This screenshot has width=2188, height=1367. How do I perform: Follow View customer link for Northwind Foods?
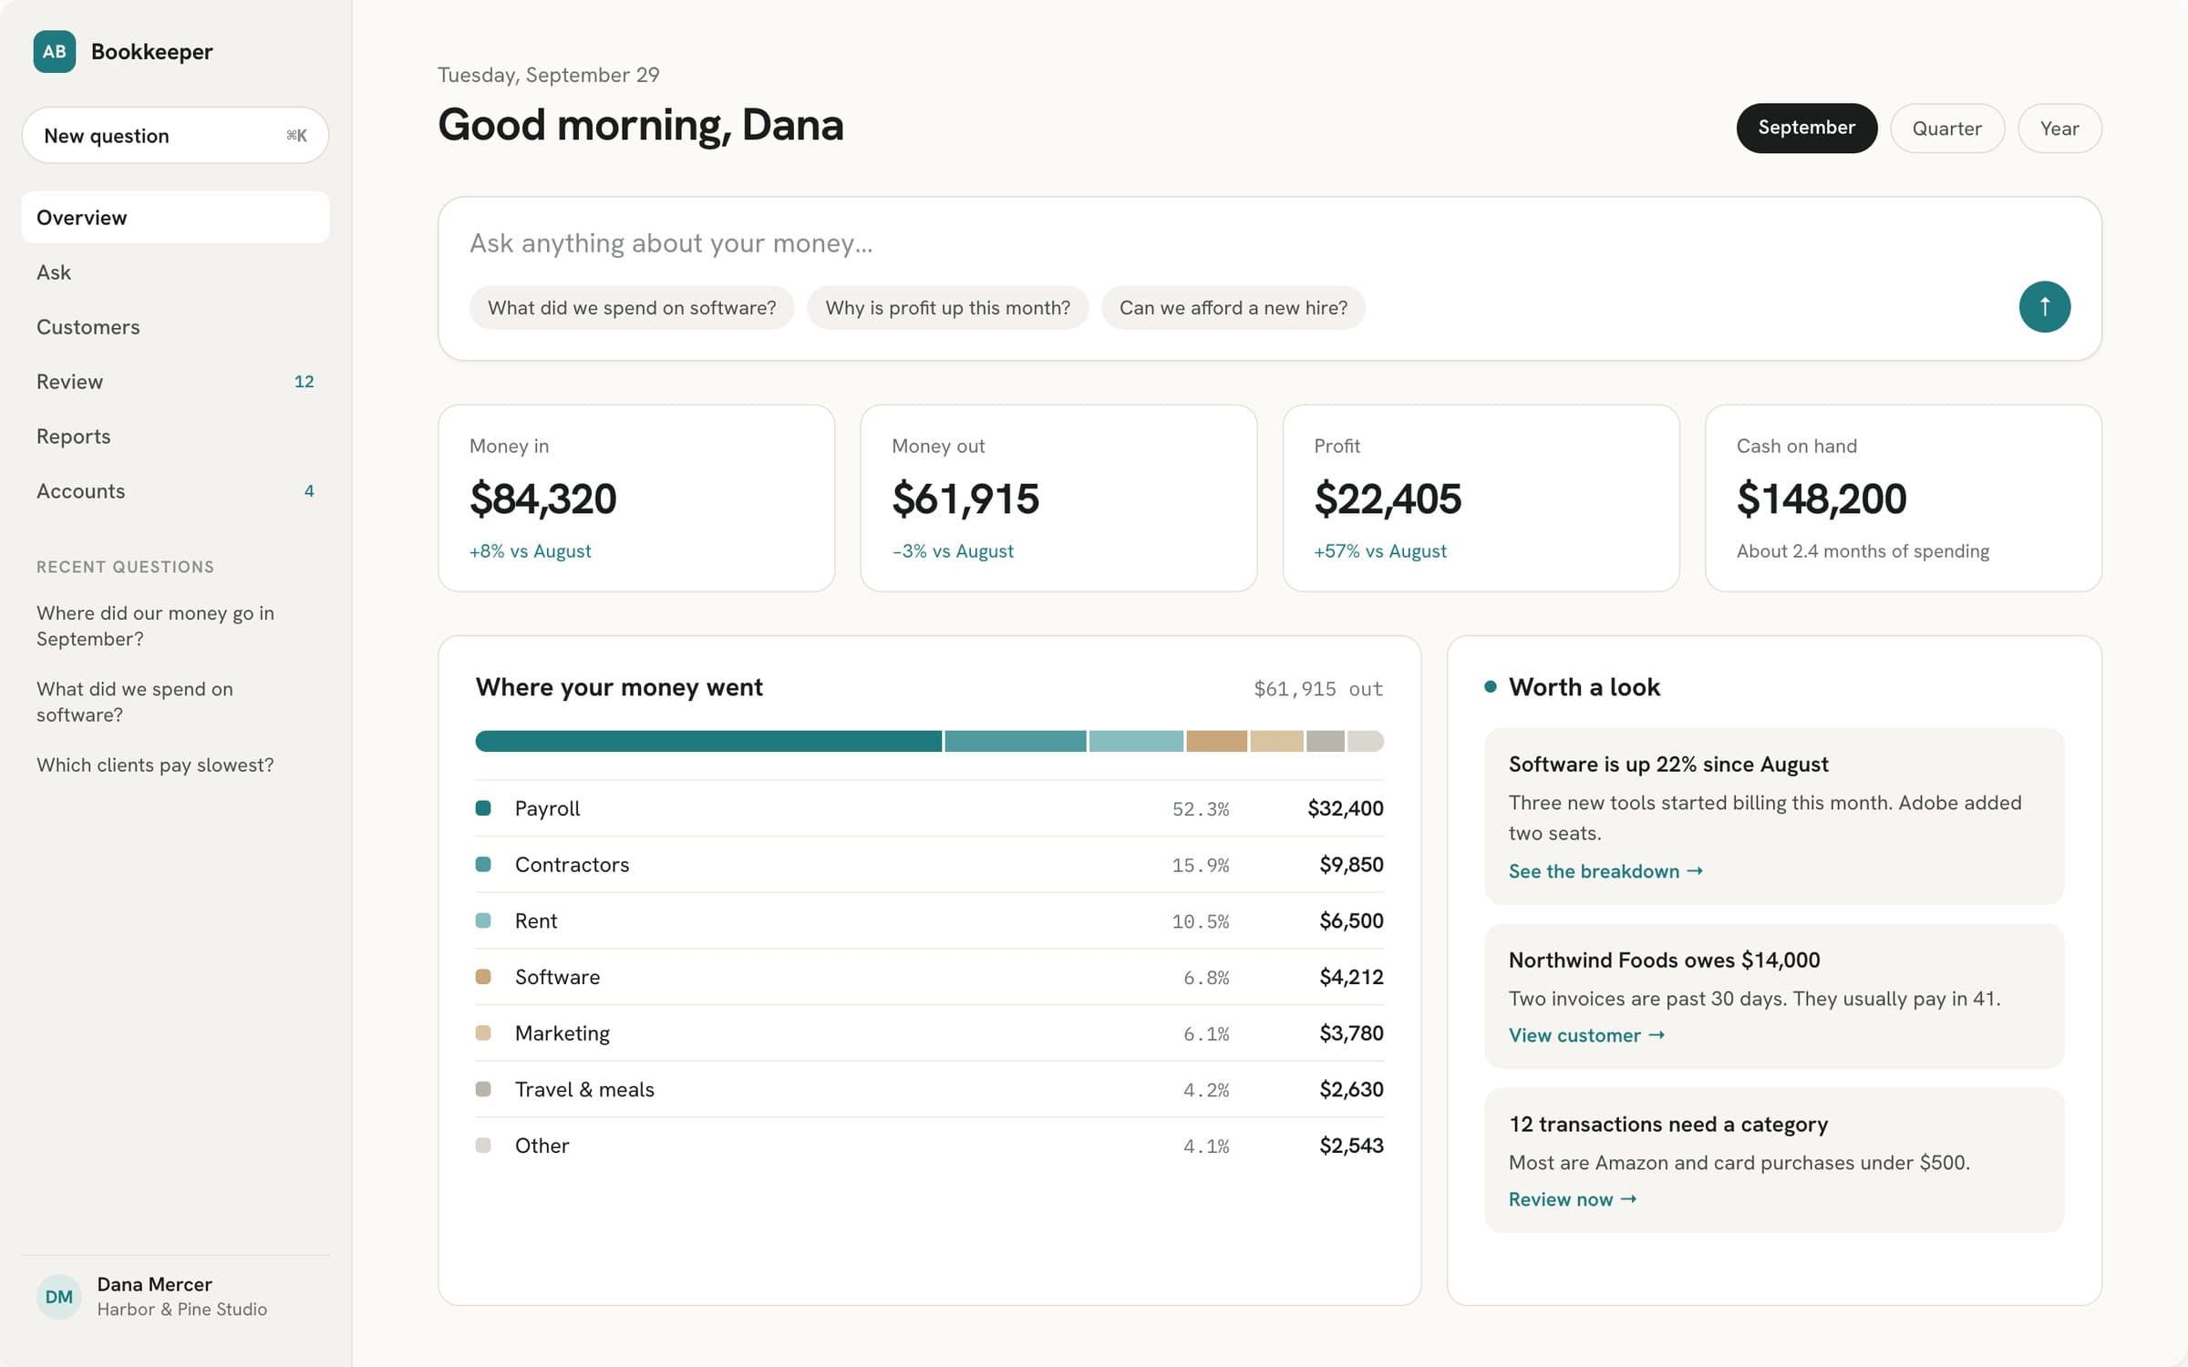tap(1586, 1034)
